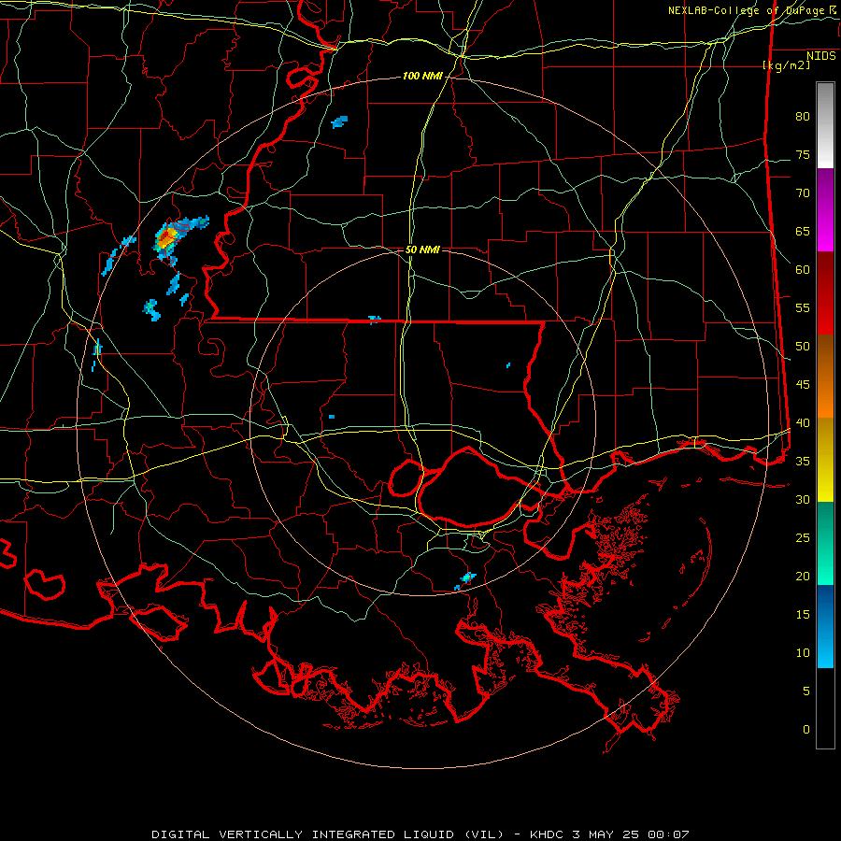Click the yellow segment of the color bar
Viewport: 841px width, 841px height.
coord(825,460)
